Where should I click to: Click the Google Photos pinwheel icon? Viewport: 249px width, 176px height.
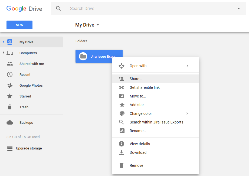10,85
